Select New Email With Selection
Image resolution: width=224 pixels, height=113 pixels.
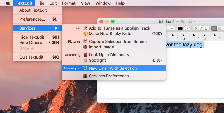pos(113,68)
